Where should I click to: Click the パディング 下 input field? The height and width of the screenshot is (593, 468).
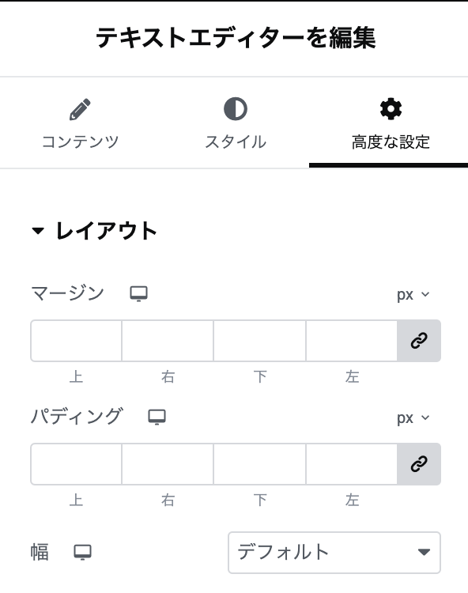coord(260,464)
